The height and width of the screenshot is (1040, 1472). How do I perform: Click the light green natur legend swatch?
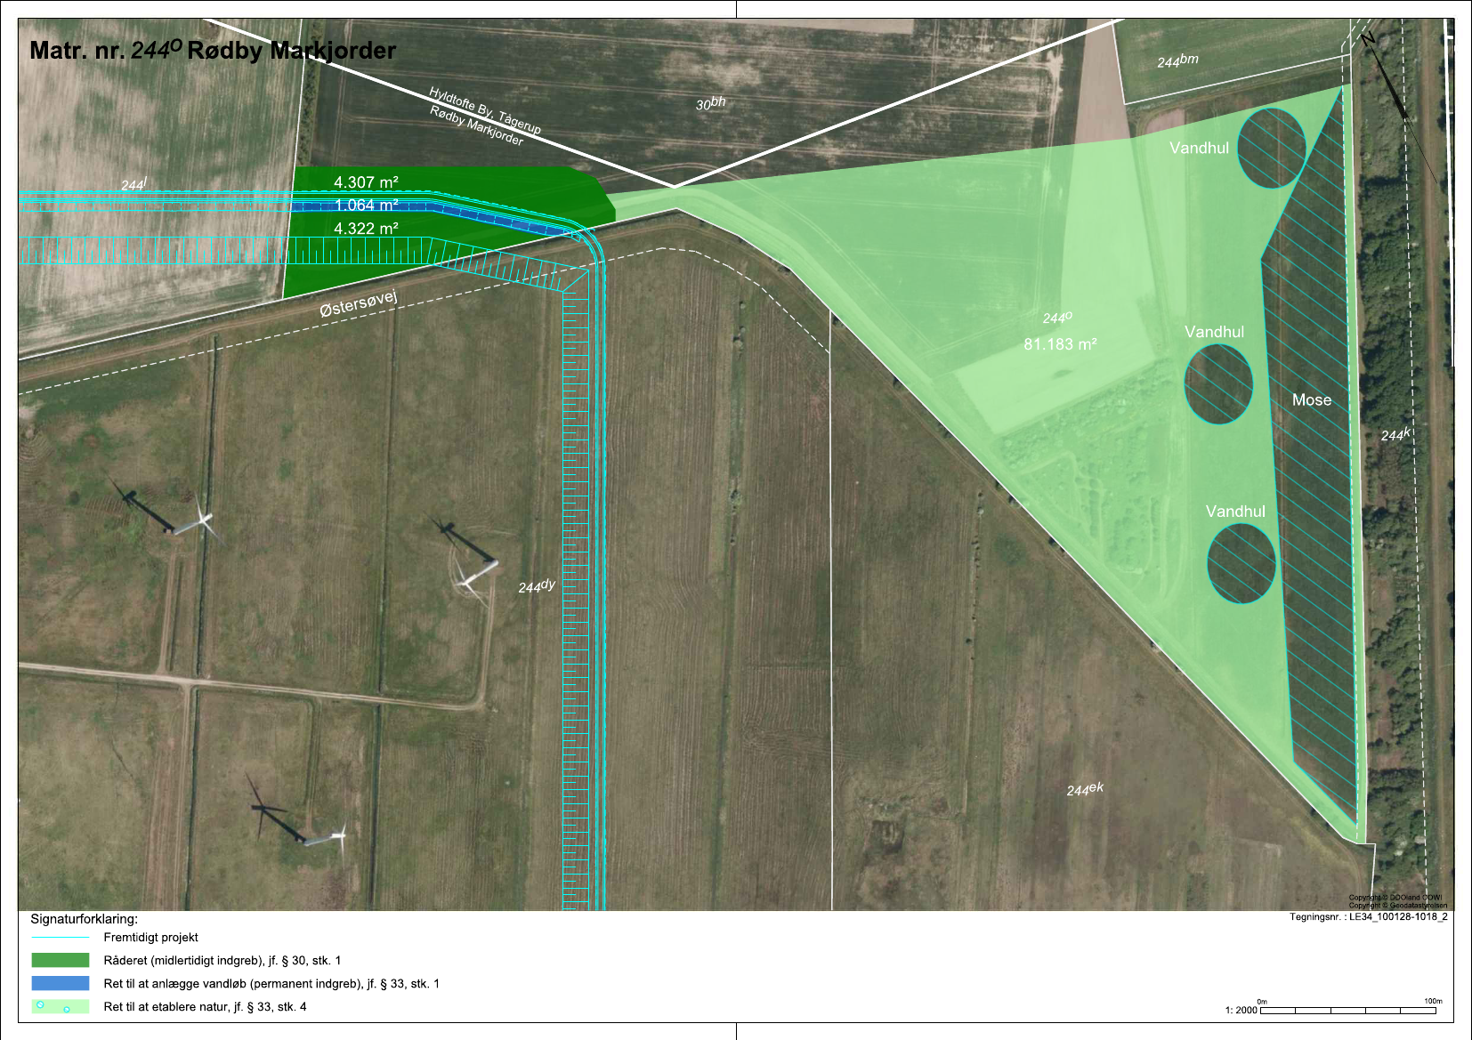[61, 1006]
